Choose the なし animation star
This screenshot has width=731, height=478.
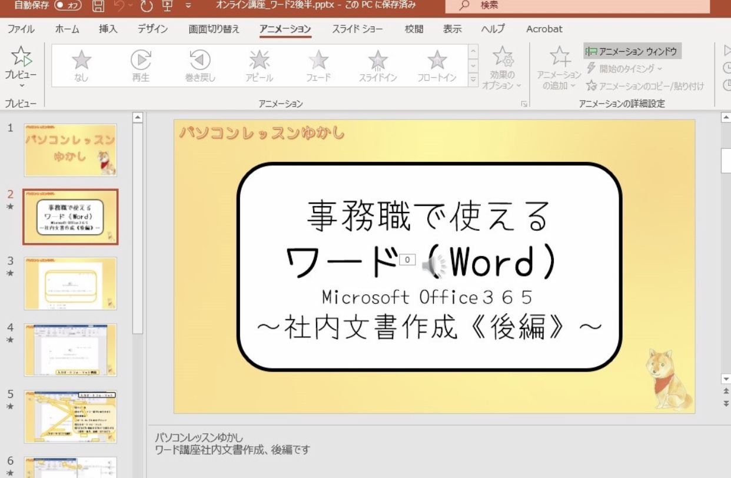click(81, 65)
